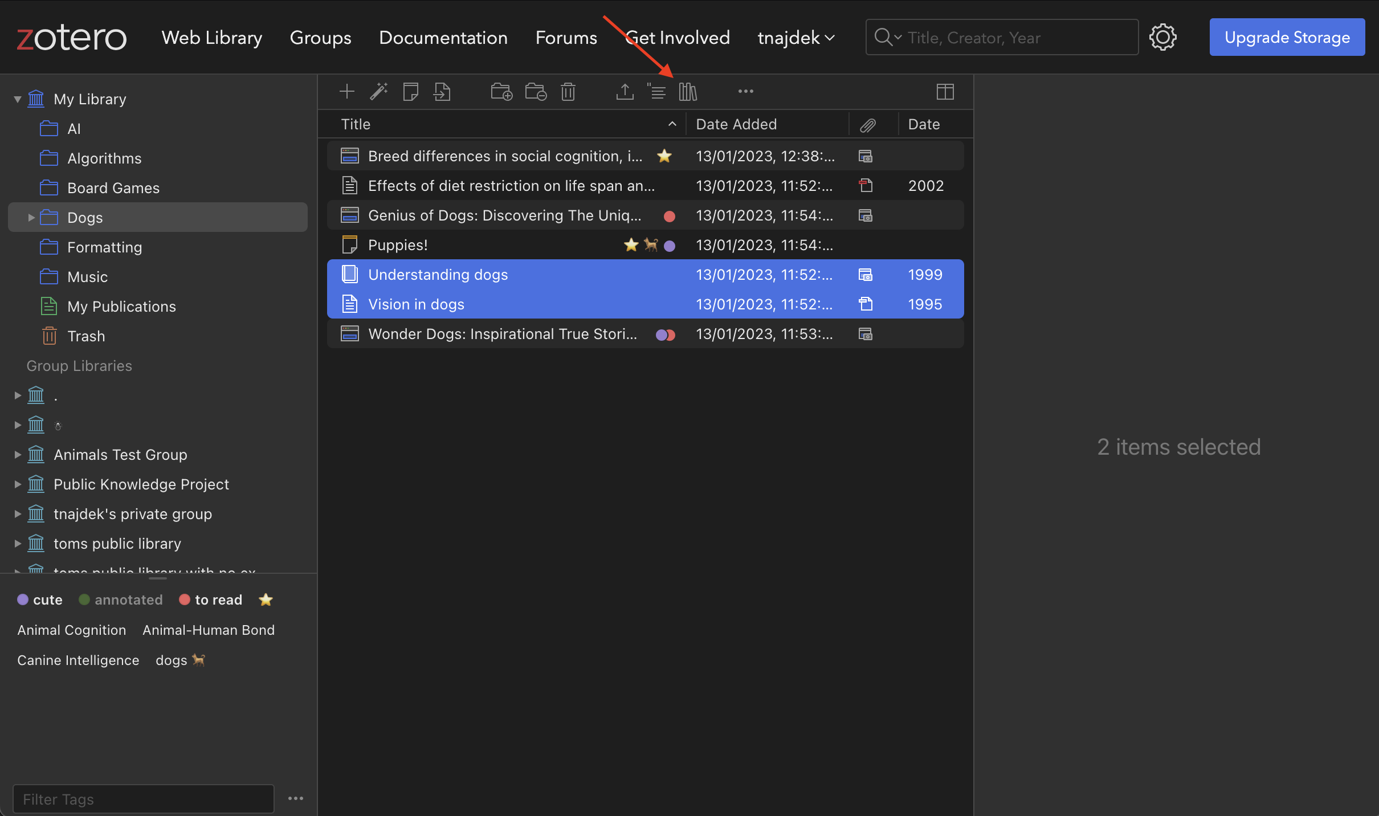Toggle the 'to read' tag filter
Viewport: 1379px width, 816px height.
click(x=211, y=599)
